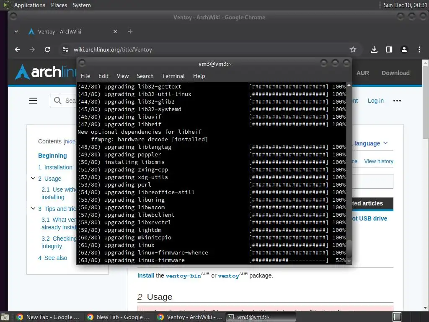This screenshot has width=429, height=322.
Task: Open the language dropdown
Action: [371, 143]
